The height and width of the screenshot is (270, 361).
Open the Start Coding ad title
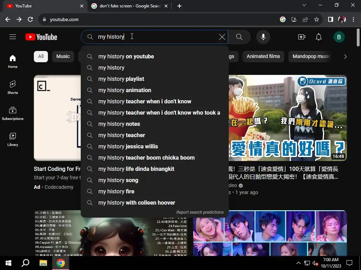point(57,169)
